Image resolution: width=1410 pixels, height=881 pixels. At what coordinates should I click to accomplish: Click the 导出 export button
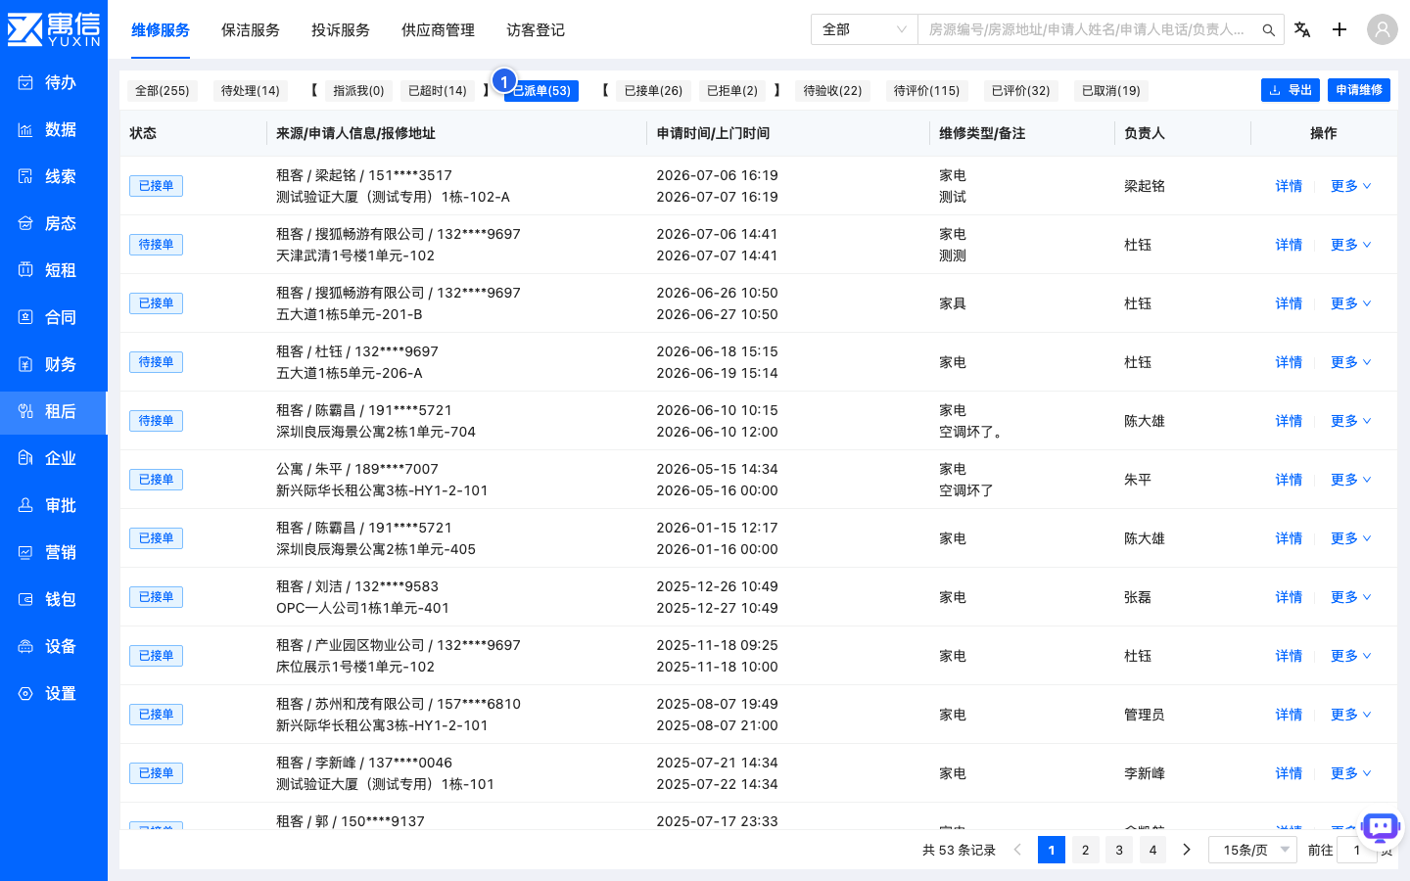click(1291, 90)
